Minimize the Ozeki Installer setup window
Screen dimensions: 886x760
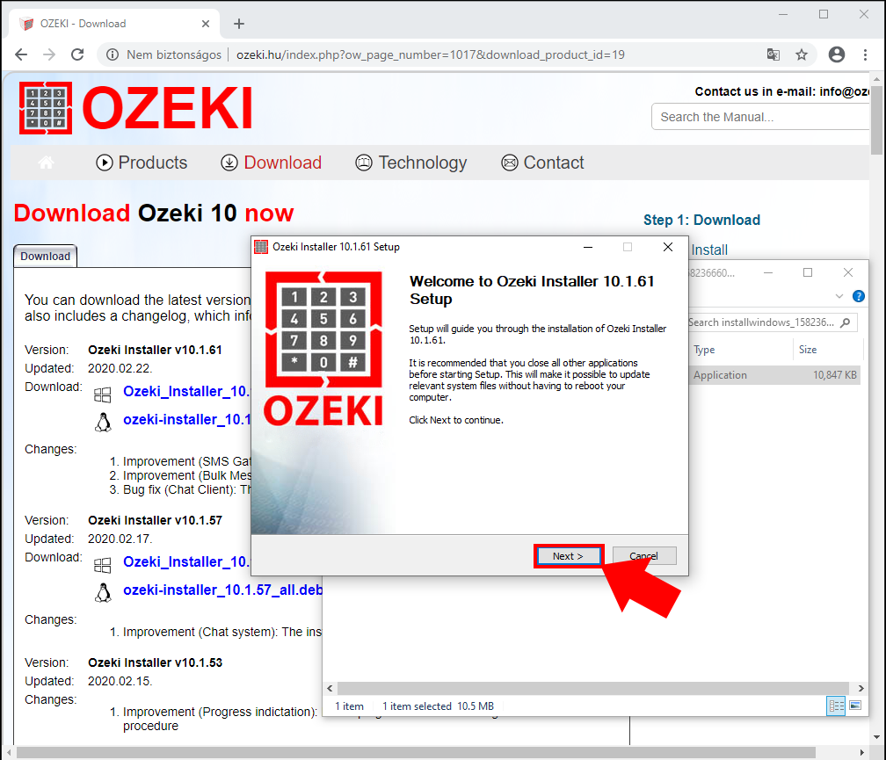(x=588, y=247)
